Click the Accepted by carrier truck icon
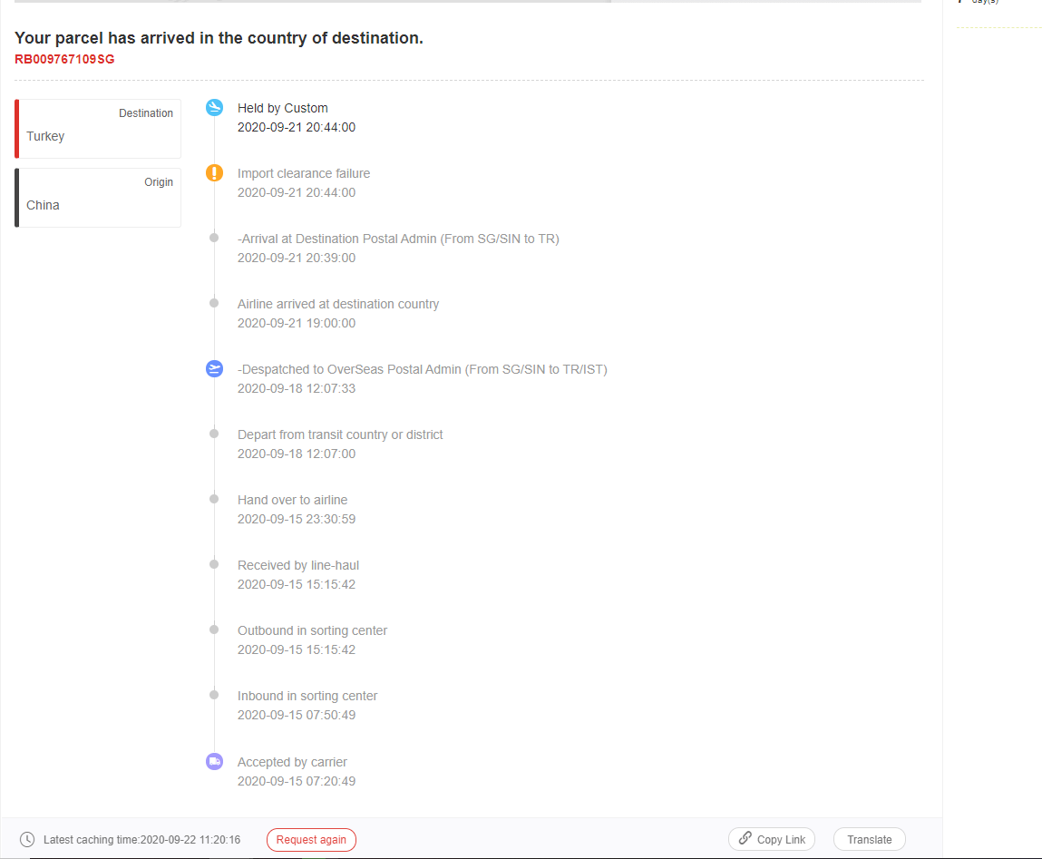This screenshot has height=859, width=1042. pos(214,761)
